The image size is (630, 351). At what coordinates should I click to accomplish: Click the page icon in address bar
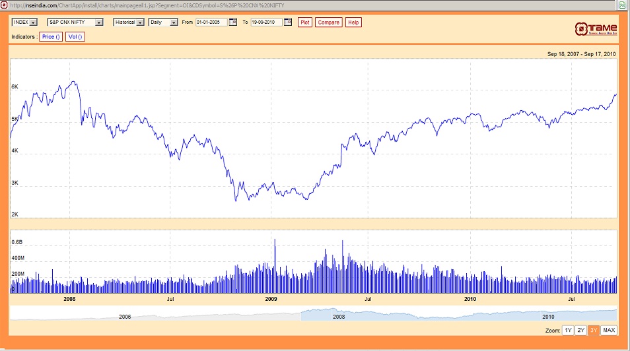[x=4, y=5]
